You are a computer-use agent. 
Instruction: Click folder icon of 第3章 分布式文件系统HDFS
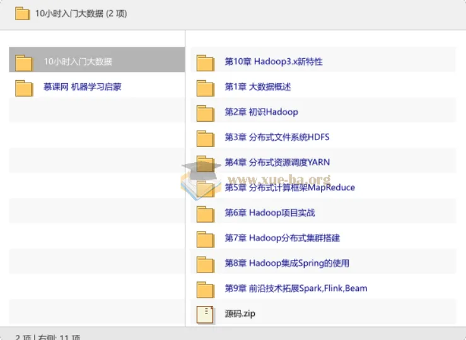click(205, 139)
